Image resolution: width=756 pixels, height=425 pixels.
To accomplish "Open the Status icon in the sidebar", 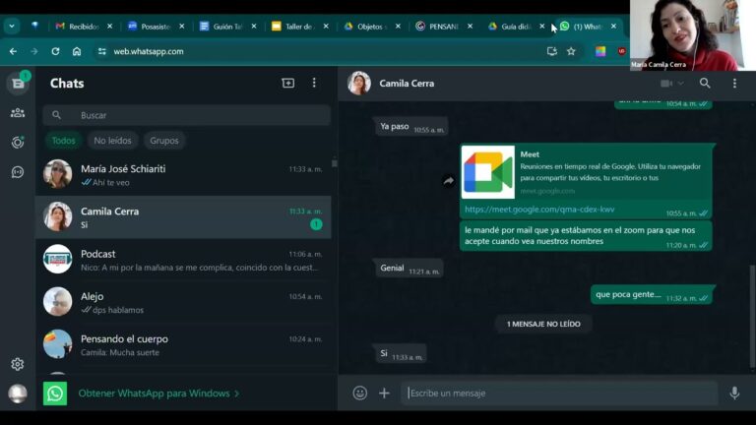I will pyautogui.click(x=18, y=142).
